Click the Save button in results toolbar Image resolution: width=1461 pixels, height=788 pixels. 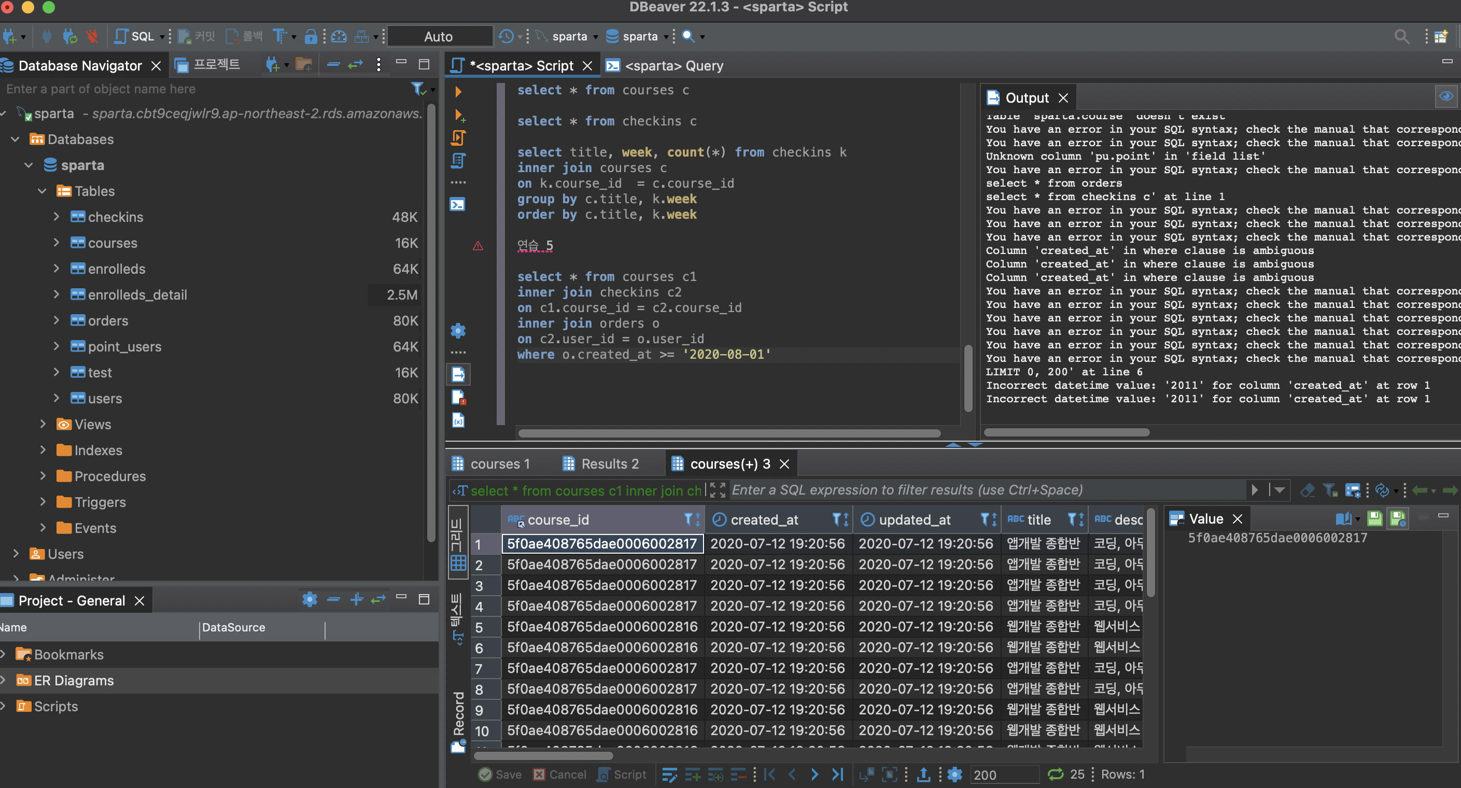[500, 775]
